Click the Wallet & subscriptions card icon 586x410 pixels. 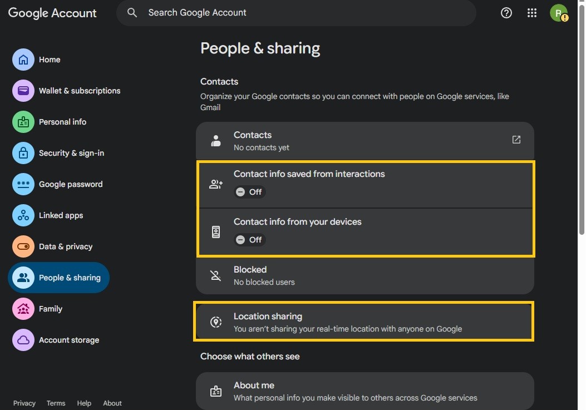(23, 91)
